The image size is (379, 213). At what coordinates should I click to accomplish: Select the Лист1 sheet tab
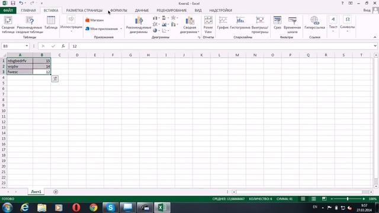[x=36, y=192]
